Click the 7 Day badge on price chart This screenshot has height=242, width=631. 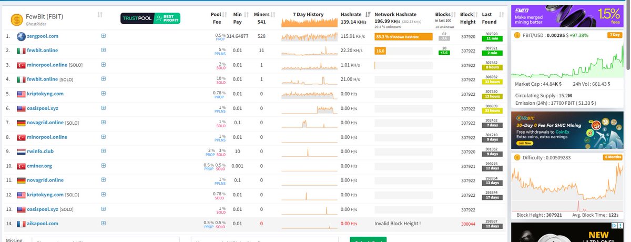[x=614, y=35]
